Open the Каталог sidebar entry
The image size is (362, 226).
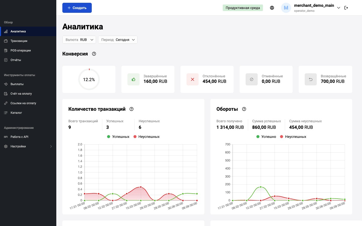28,113
